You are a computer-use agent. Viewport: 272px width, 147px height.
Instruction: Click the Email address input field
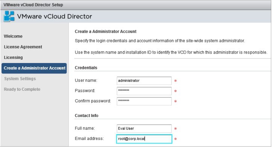tap(144, 139)
